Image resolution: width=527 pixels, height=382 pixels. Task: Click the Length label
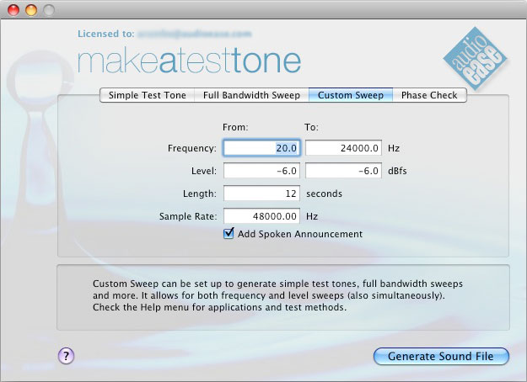pyautogui.click(x=200, y=194)
